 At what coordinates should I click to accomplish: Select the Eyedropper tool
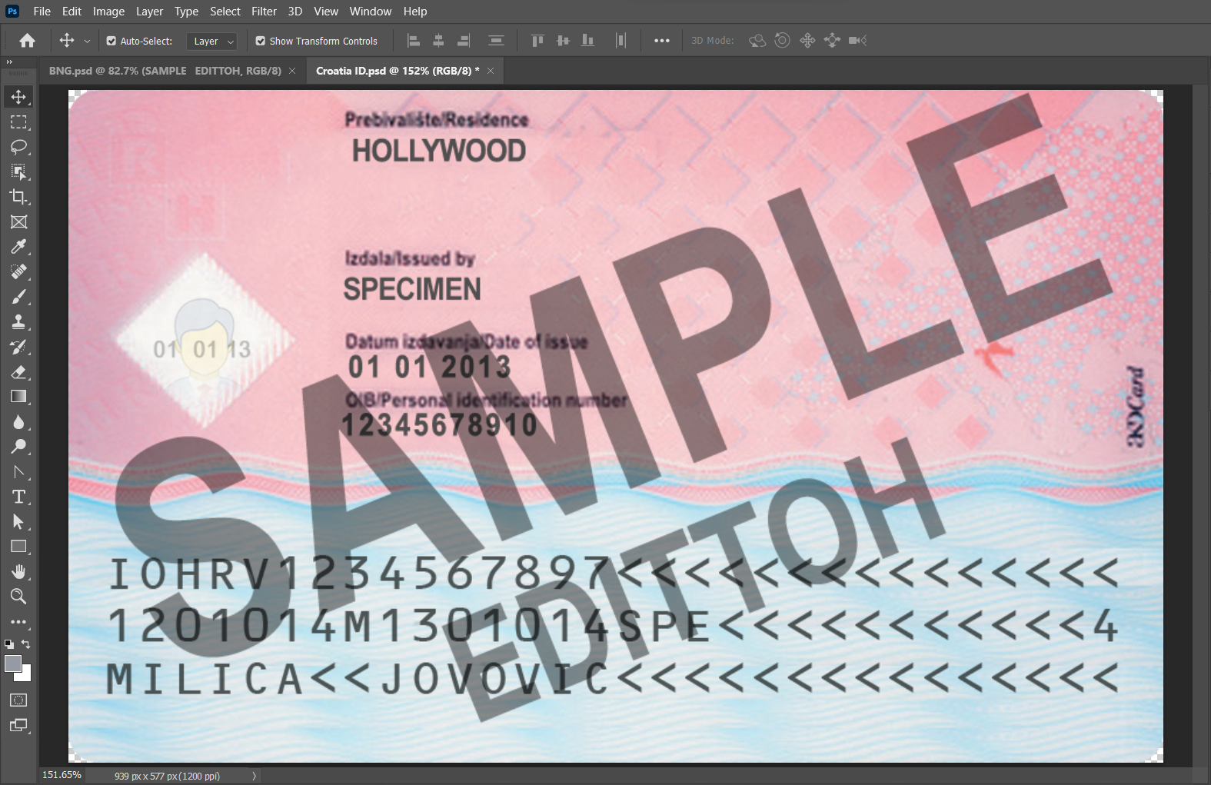(x=18, y=247)
